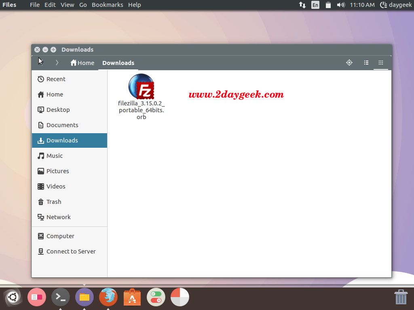Open the sound volume indicator
Viewport: 414px width, 310px height.
click(x=341, y=5)
